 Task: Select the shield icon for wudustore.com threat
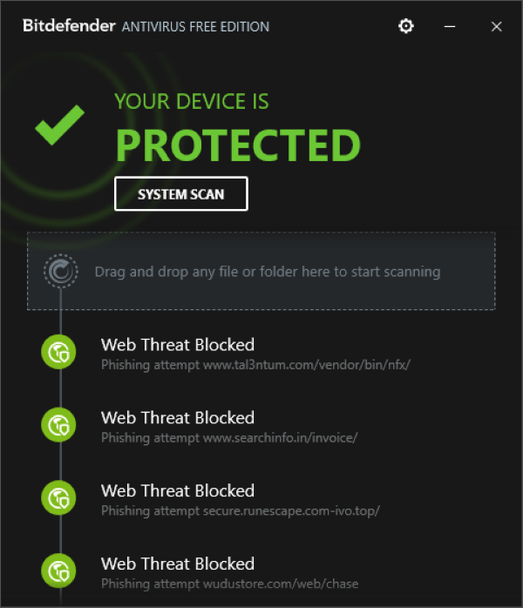click(x=58, y=571)
